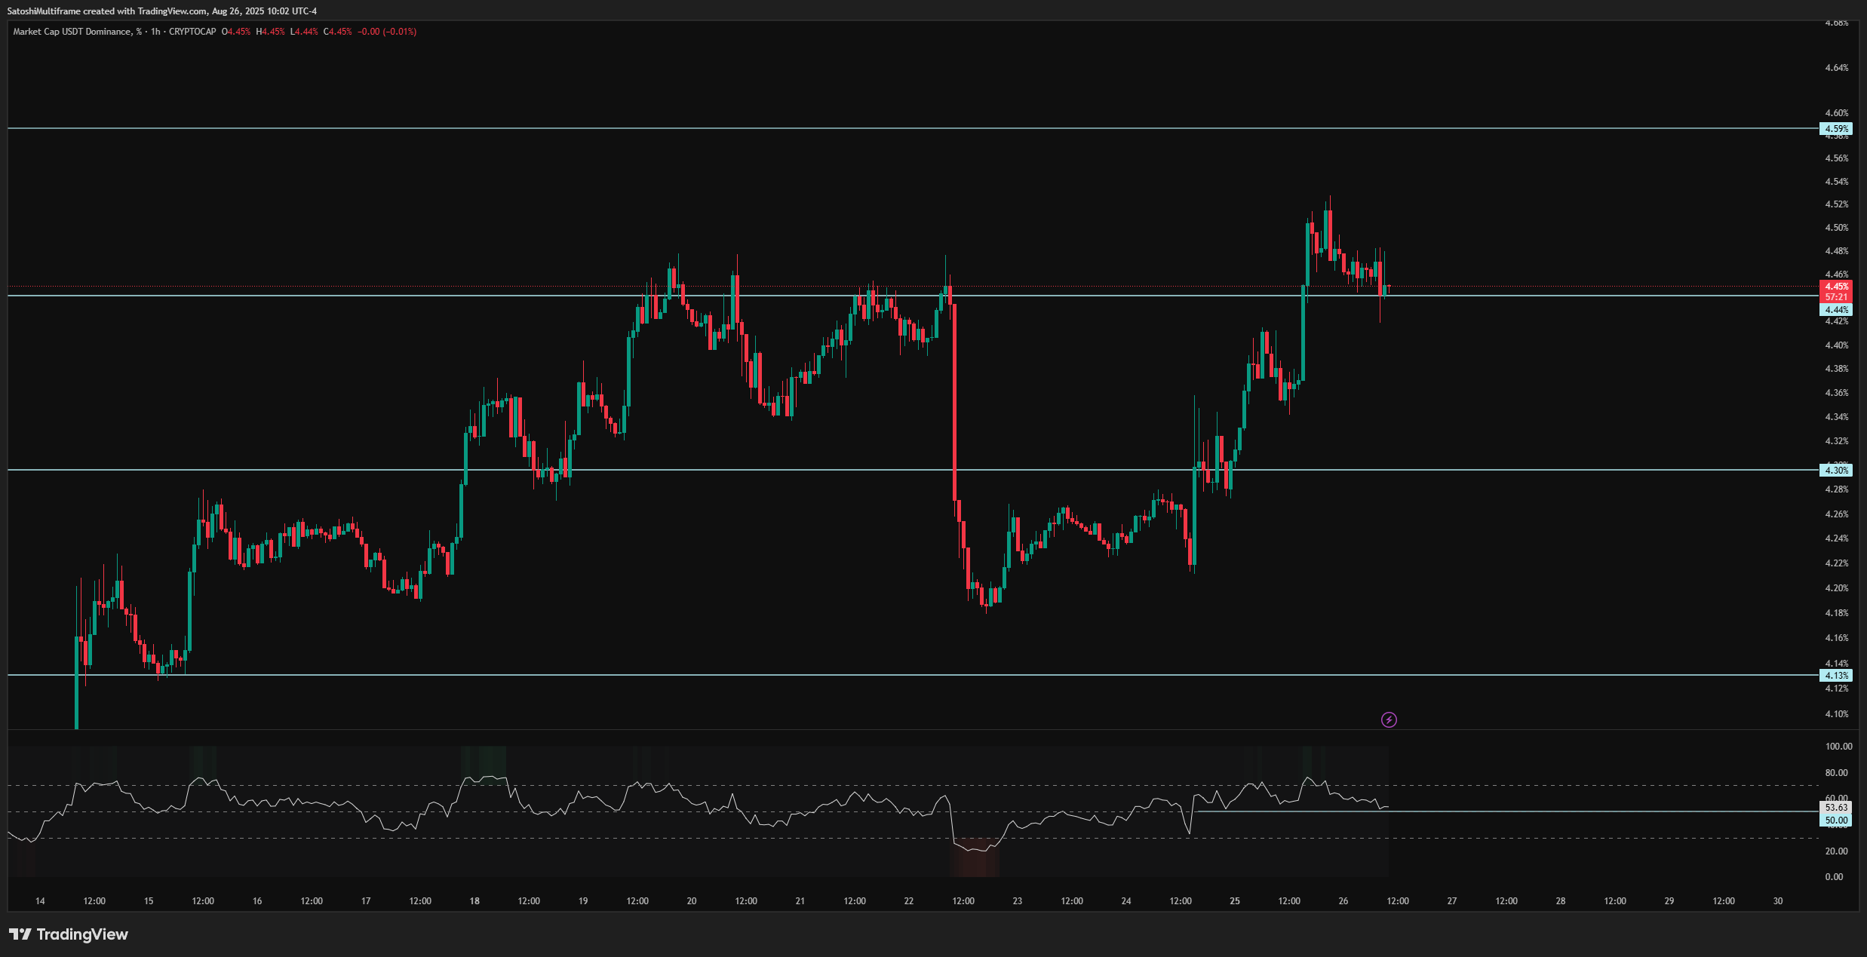Screen dimensions: 1867x957
Task: Click date 18 on the time axis
Action: [474, 901]
